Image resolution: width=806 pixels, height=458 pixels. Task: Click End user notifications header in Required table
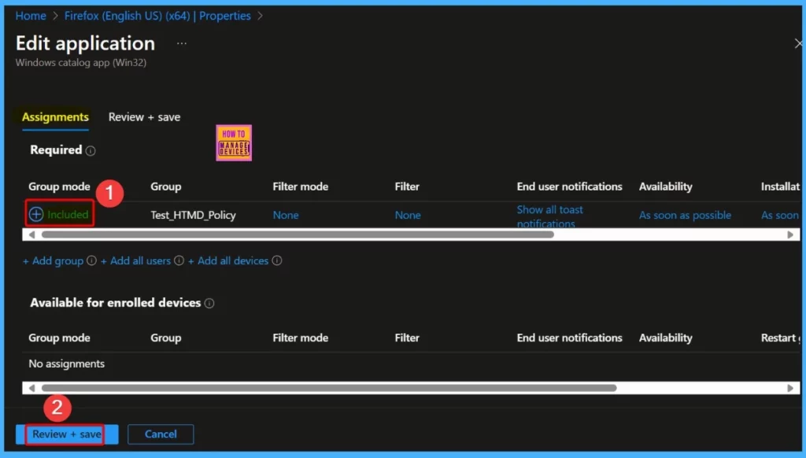click(569, 187)
